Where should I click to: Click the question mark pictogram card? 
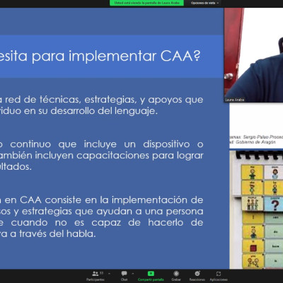coord(274,204)
